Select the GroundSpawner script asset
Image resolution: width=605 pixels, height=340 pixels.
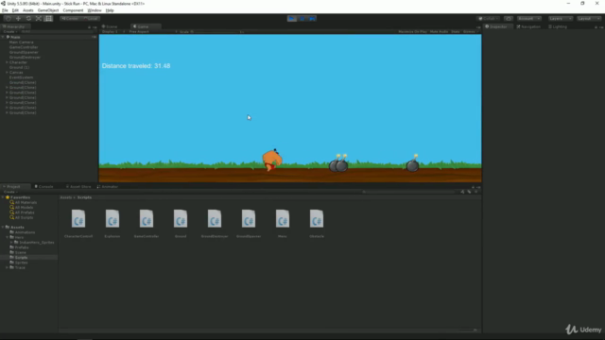(249, 224)
